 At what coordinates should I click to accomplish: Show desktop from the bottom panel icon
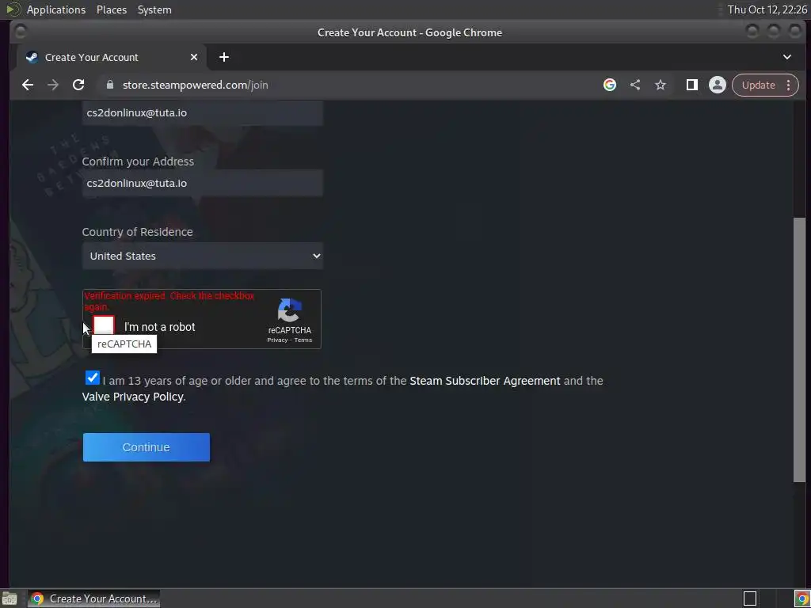coord(10,598)
